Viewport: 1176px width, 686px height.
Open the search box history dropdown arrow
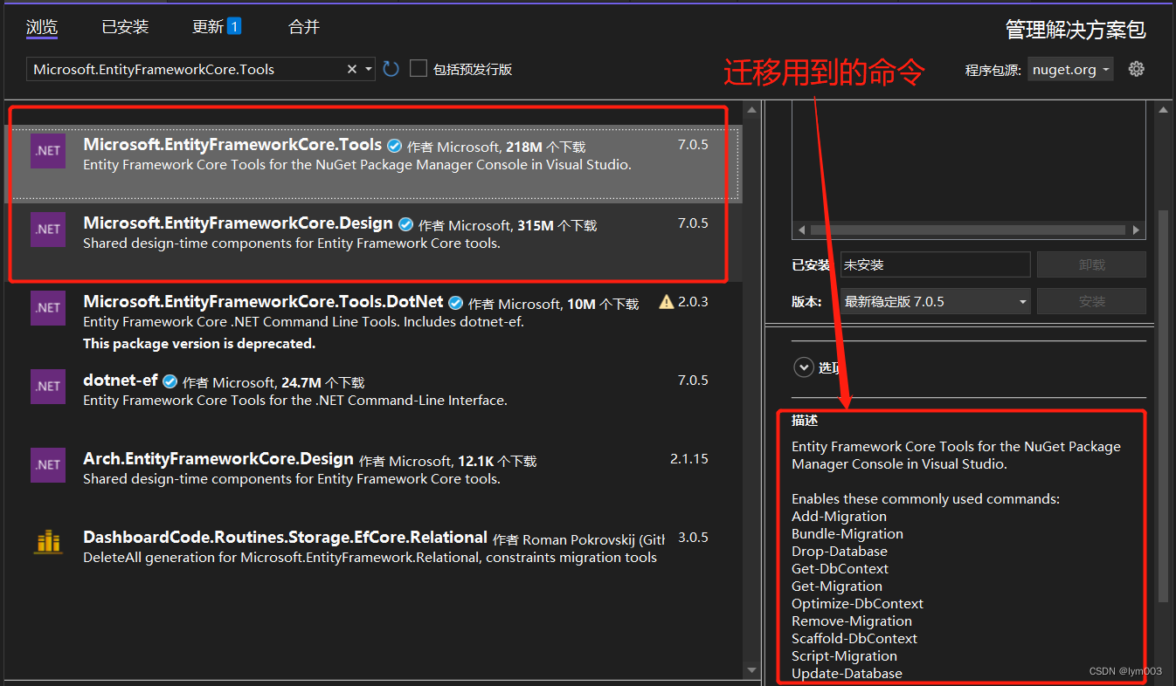[369, 69]
